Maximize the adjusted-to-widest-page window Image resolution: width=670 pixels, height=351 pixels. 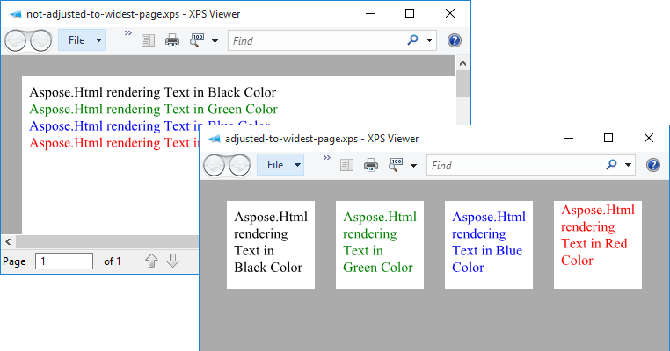(x=608, y=138)
